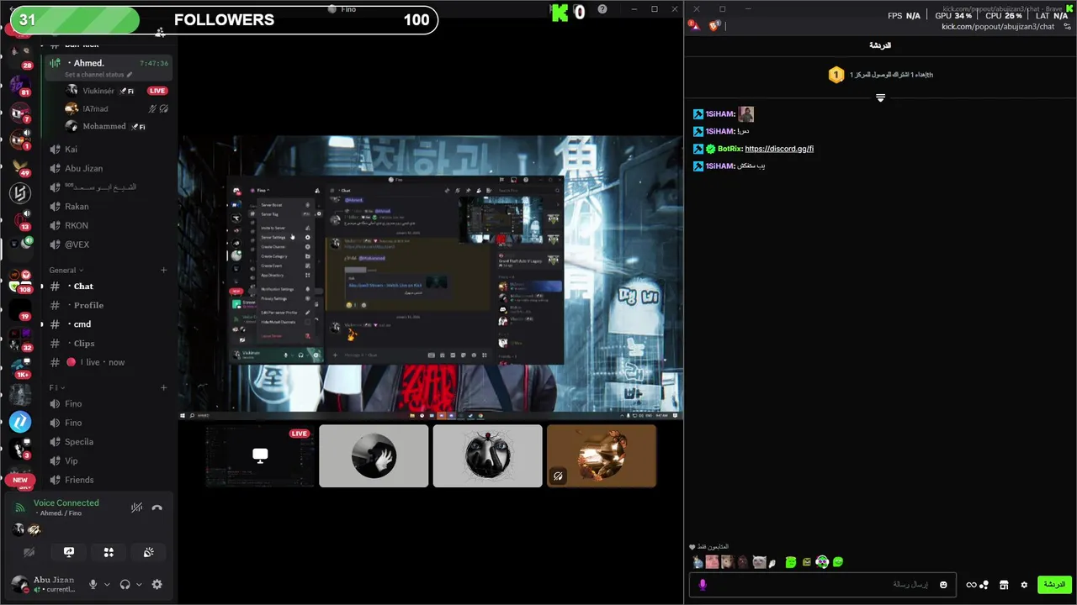
Task: Click the LIVE badge next to Viukinsér
Action: 157,91
